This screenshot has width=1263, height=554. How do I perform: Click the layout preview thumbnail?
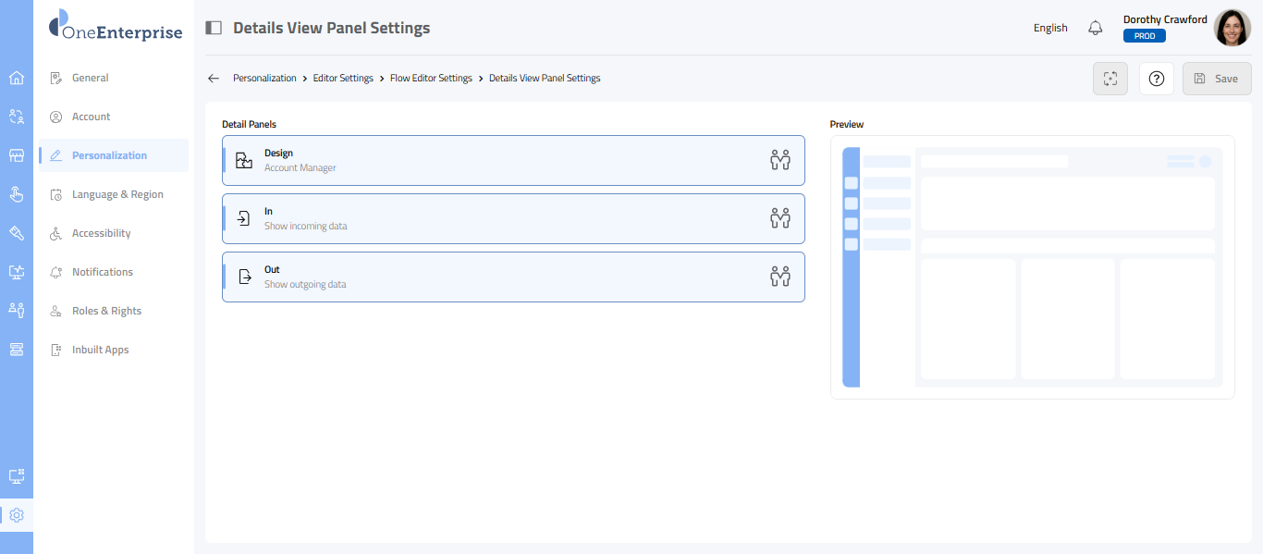(1032, 267)
